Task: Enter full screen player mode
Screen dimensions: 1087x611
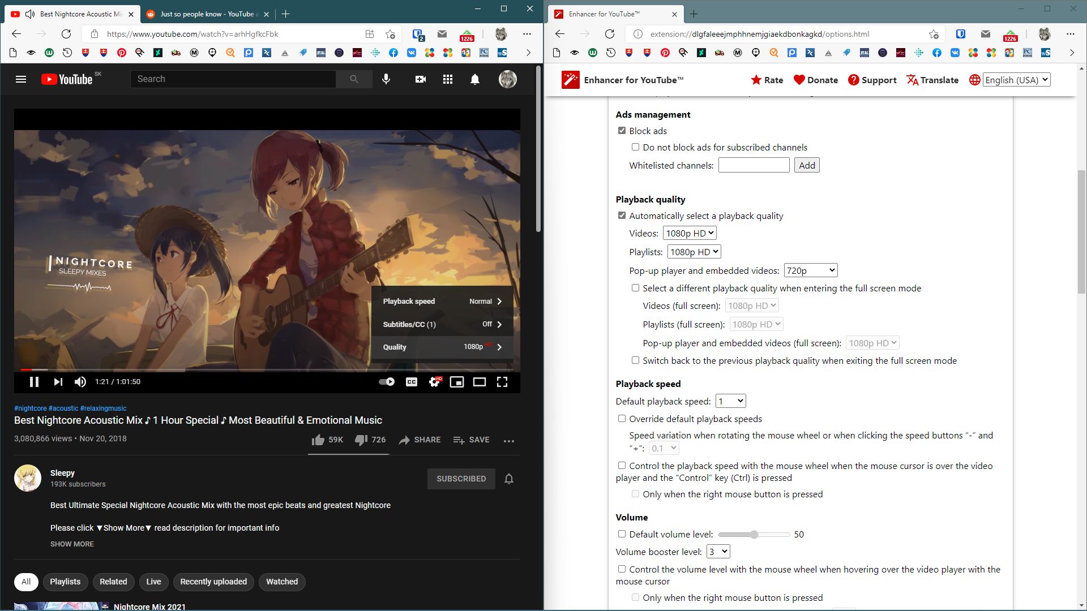Action: click(502, 382)
